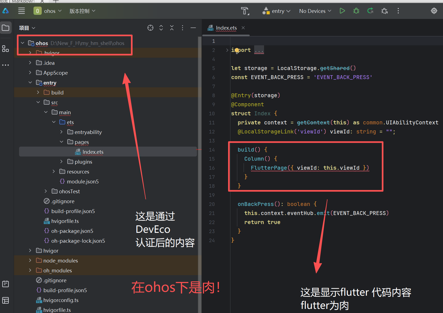The image size is (443, 313).
Task: Attach the debugger to a running process
Action: point(384,11)
